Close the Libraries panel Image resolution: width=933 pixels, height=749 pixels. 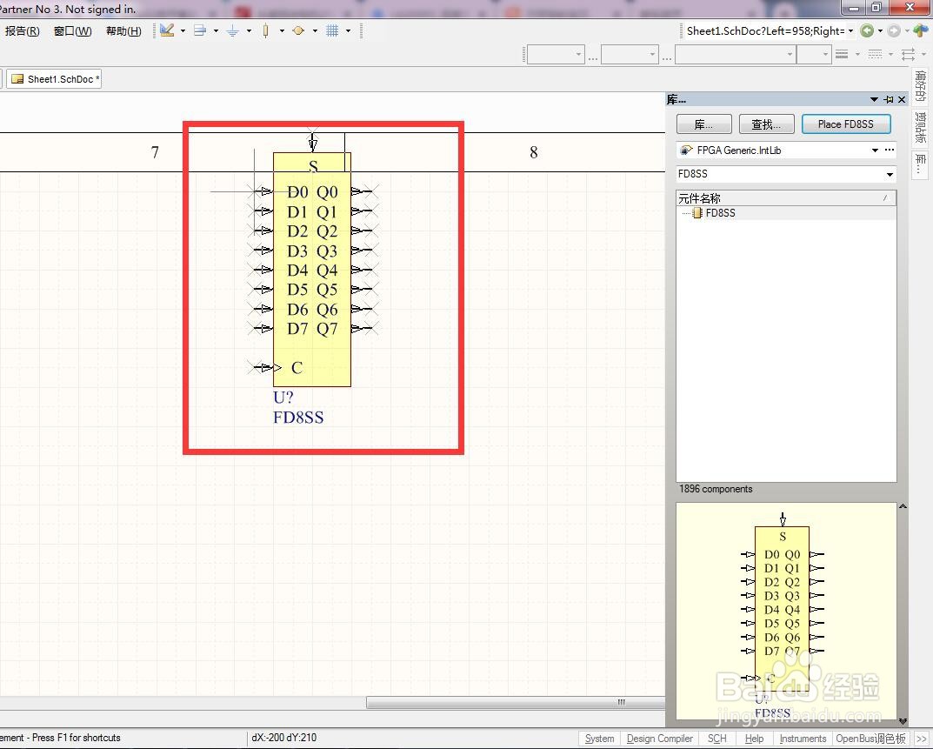click(x=902, y=99)
